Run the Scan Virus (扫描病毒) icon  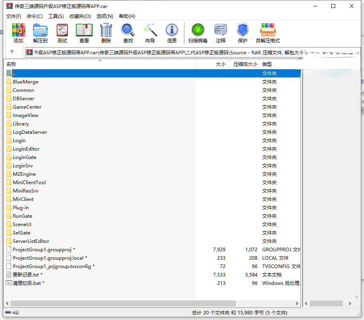coord(198,33)
